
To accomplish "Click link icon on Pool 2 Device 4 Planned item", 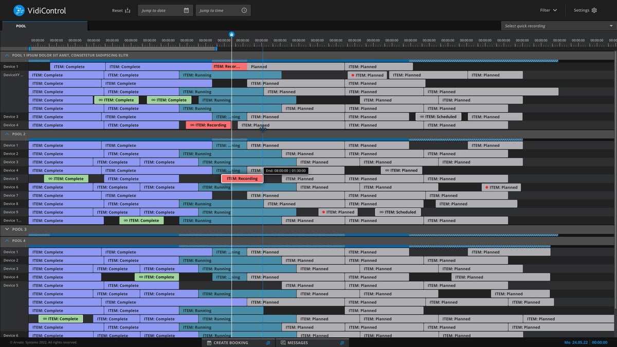I will [x=387, y=170].
